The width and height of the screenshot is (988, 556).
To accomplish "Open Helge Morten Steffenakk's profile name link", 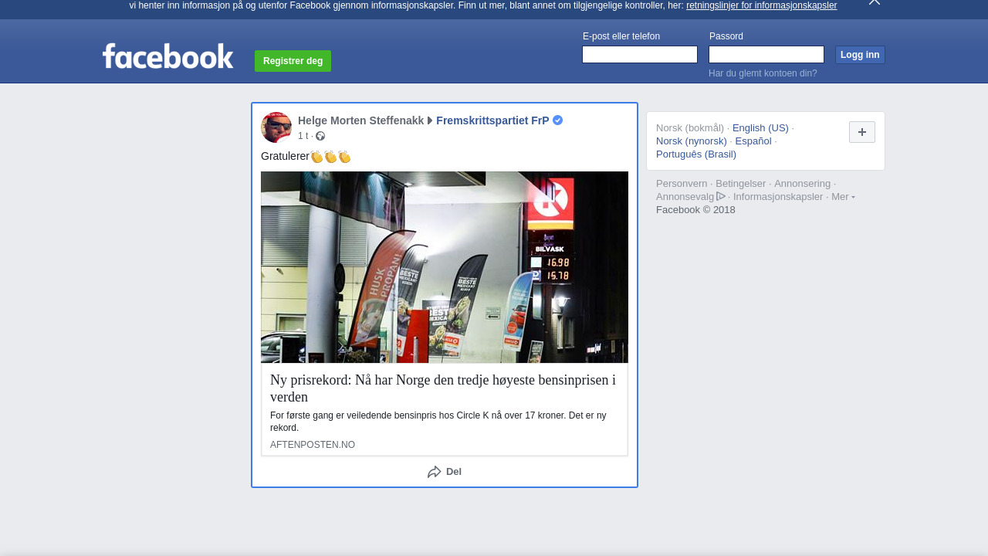I will pos(360,120).
